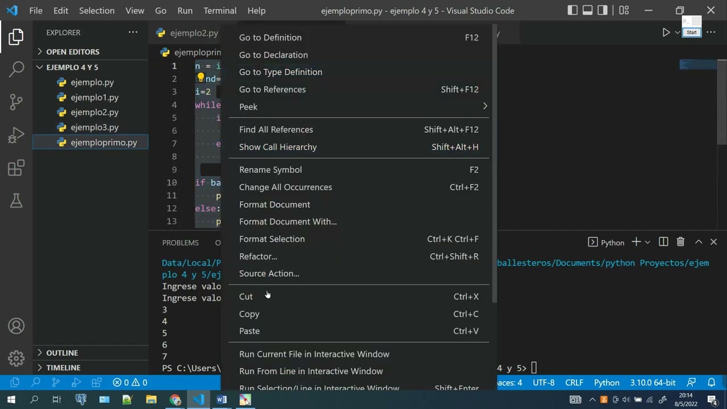The height and width of the screenshot is (409, 727).
Task: Click the Start button overlay
Action: [691, 32]
